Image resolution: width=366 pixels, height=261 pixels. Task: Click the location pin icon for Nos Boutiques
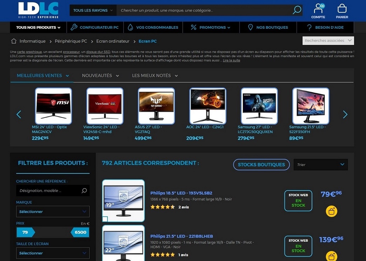point(250,27)
